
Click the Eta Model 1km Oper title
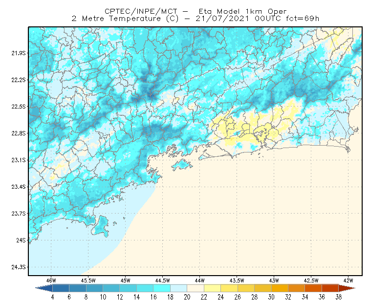[242, 11]
